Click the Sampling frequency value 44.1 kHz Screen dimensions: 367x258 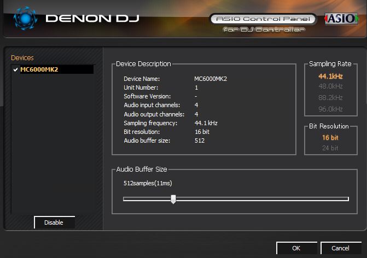[206, 123]
